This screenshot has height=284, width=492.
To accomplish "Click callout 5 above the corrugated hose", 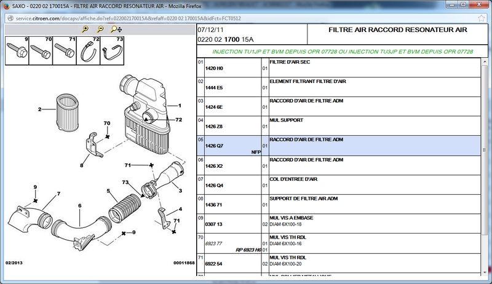I will coord(108,191).
